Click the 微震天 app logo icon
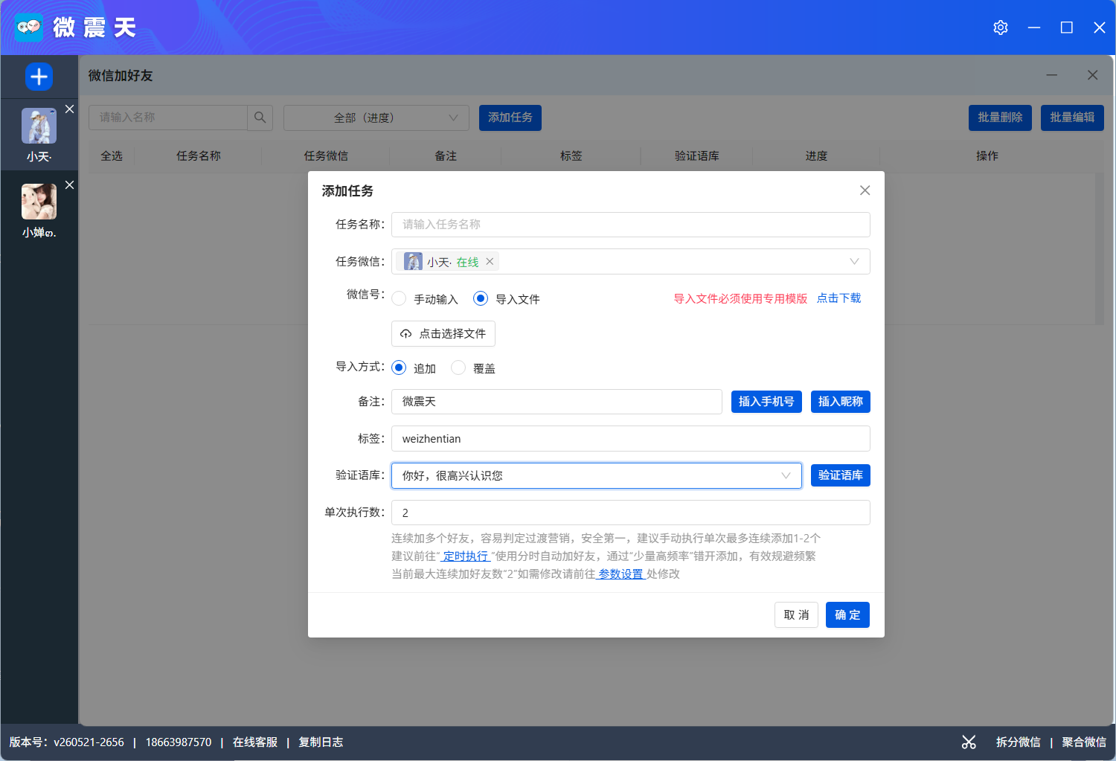 [x=29, y=28]
